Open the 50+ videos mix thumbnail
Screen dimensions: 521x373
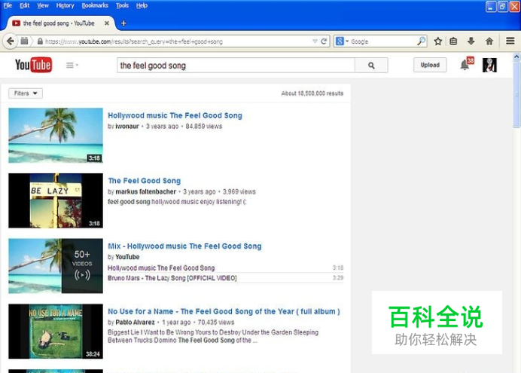56,266
